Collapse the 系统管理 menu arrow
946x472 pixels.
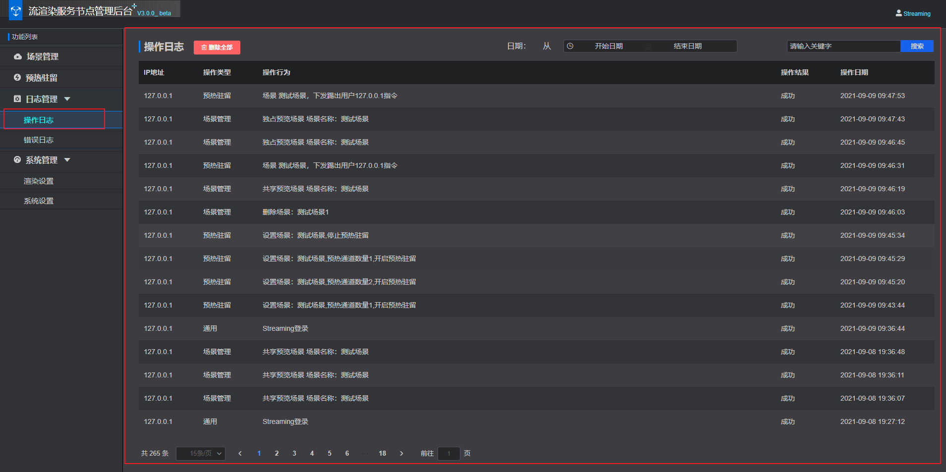point(67,160)
